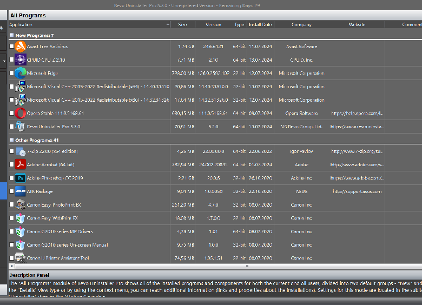Click the Revo Uninstaller Pro icon

coord(20,127)
